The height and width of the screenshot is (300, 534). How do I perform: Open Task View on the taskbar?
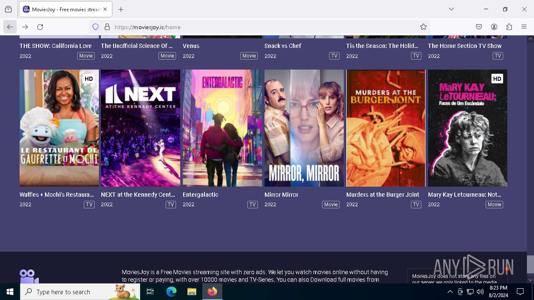pos(150,292)
